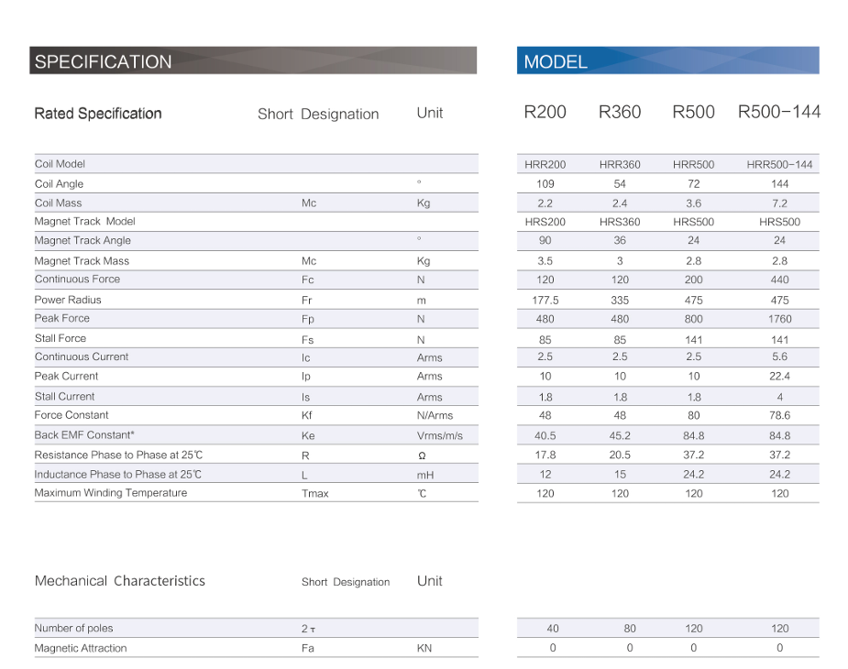Select the Magnetic Attraction row label

[81, 649]
